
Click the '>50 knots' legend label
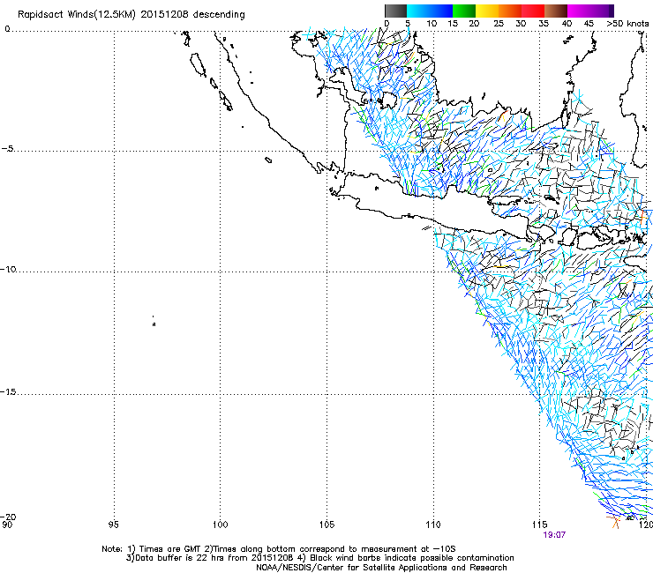(x=627, y=24)
